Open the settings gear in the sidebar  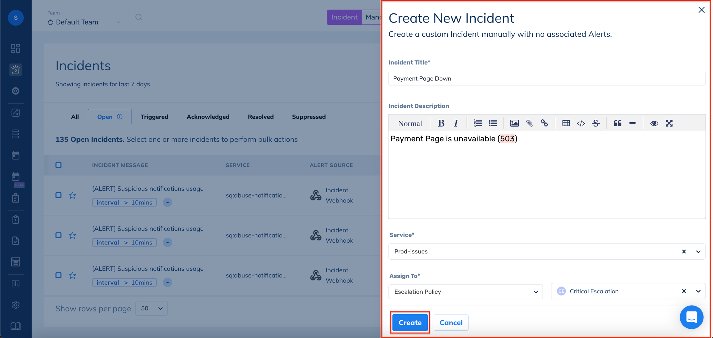[x=15, y=305]
